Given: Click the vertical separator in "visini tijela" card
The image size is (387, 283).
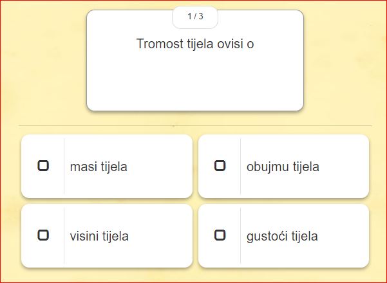Looking at the screenshot, I should click(x=64, y=235).
